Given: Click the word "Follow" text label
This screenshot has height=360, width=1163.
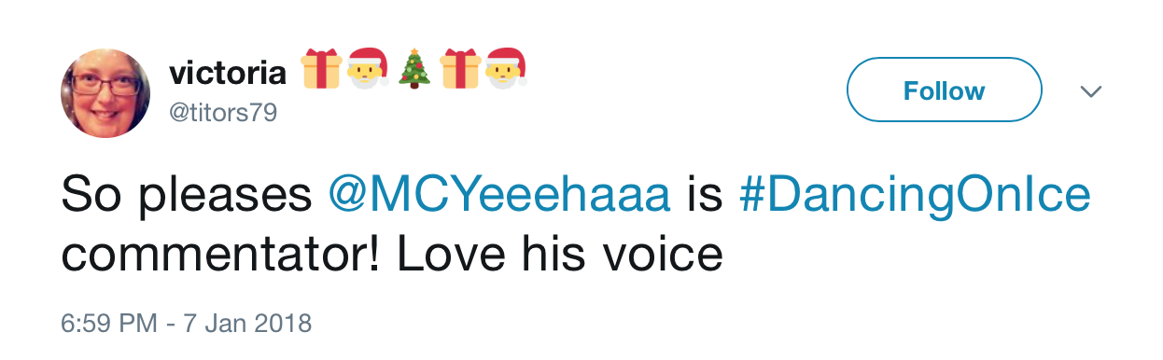Looking at the screenshot, I should point(944,90).
